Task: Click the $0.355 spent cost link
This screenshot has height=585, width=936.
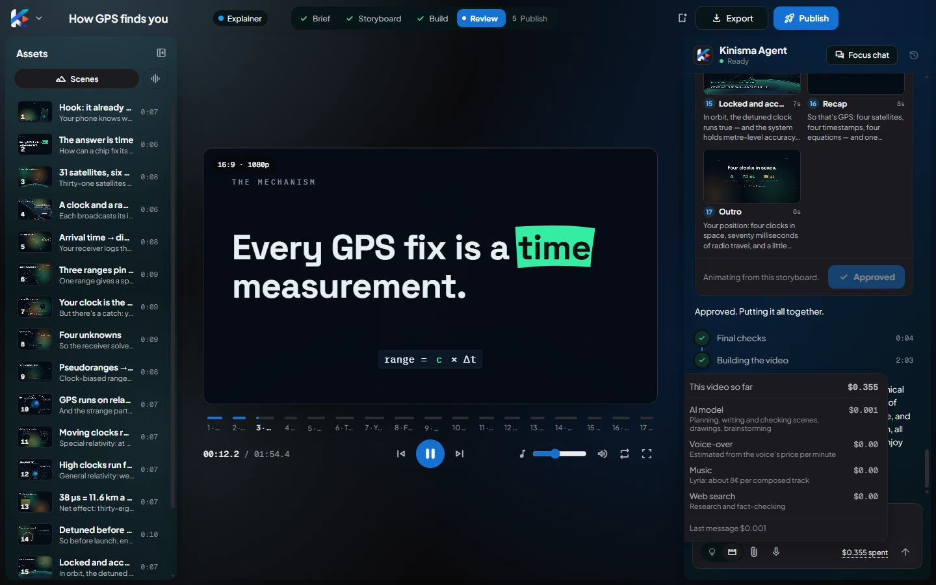Action: (x=864, y=552)
